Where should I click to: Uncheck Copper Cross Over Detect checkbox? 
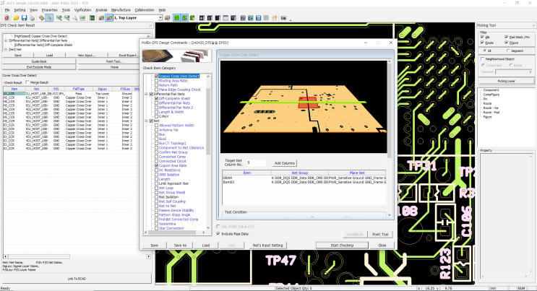[x=157, y=76]
